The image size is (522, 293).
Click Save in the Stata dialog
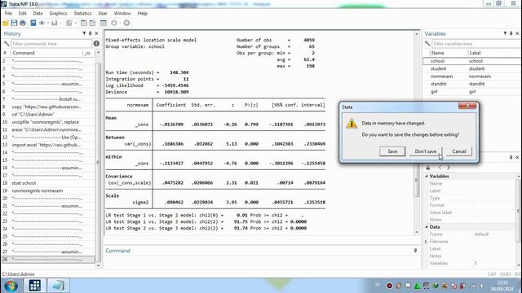(x=392, y=151)
